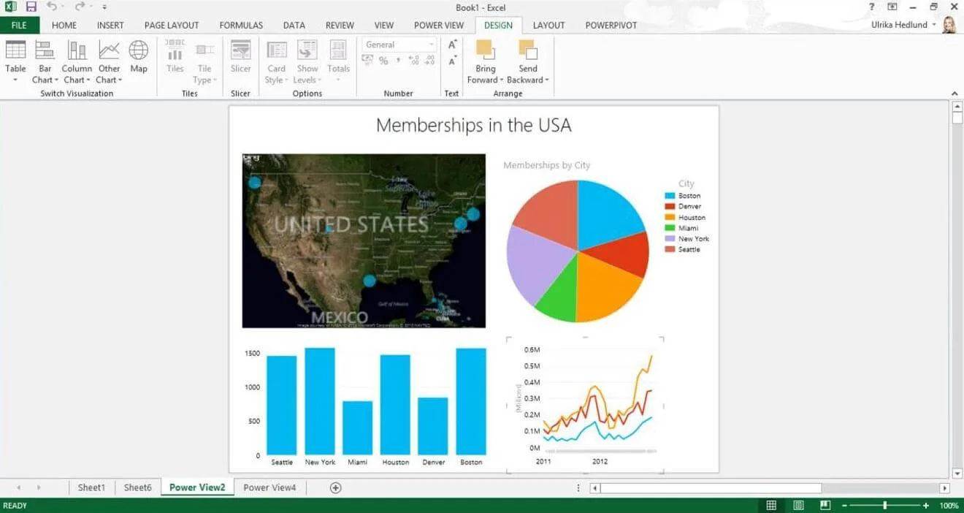This screenshot has width=964, height=513.
Task: Click the Houston color swatch in legend
Action: 670,217
